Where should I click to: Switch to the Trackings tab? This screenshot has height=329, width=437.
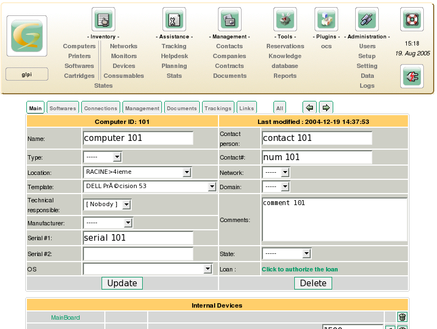(218, 108)
